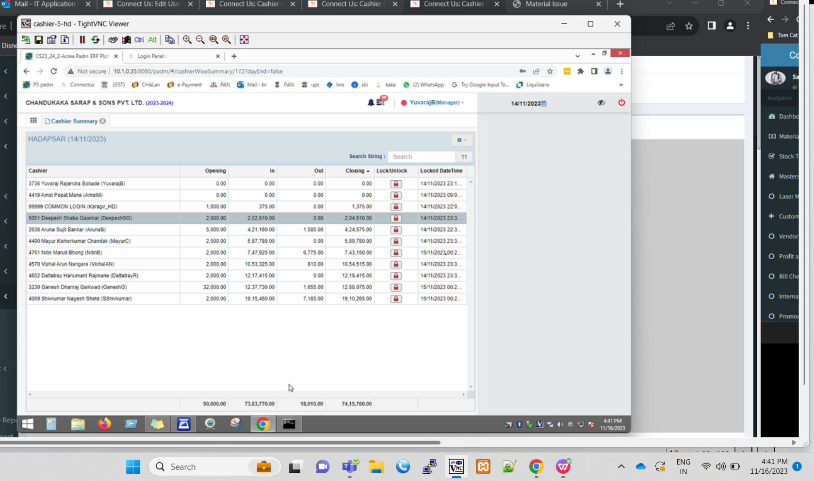Open the apps grid icon beside Cashier Summary
The image size is (814, 481).
[33, 121]
